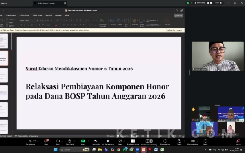The width and height of the screenshot is (245, 153).
Task: Expand the Participants options arrow
Action: [38, 141]
